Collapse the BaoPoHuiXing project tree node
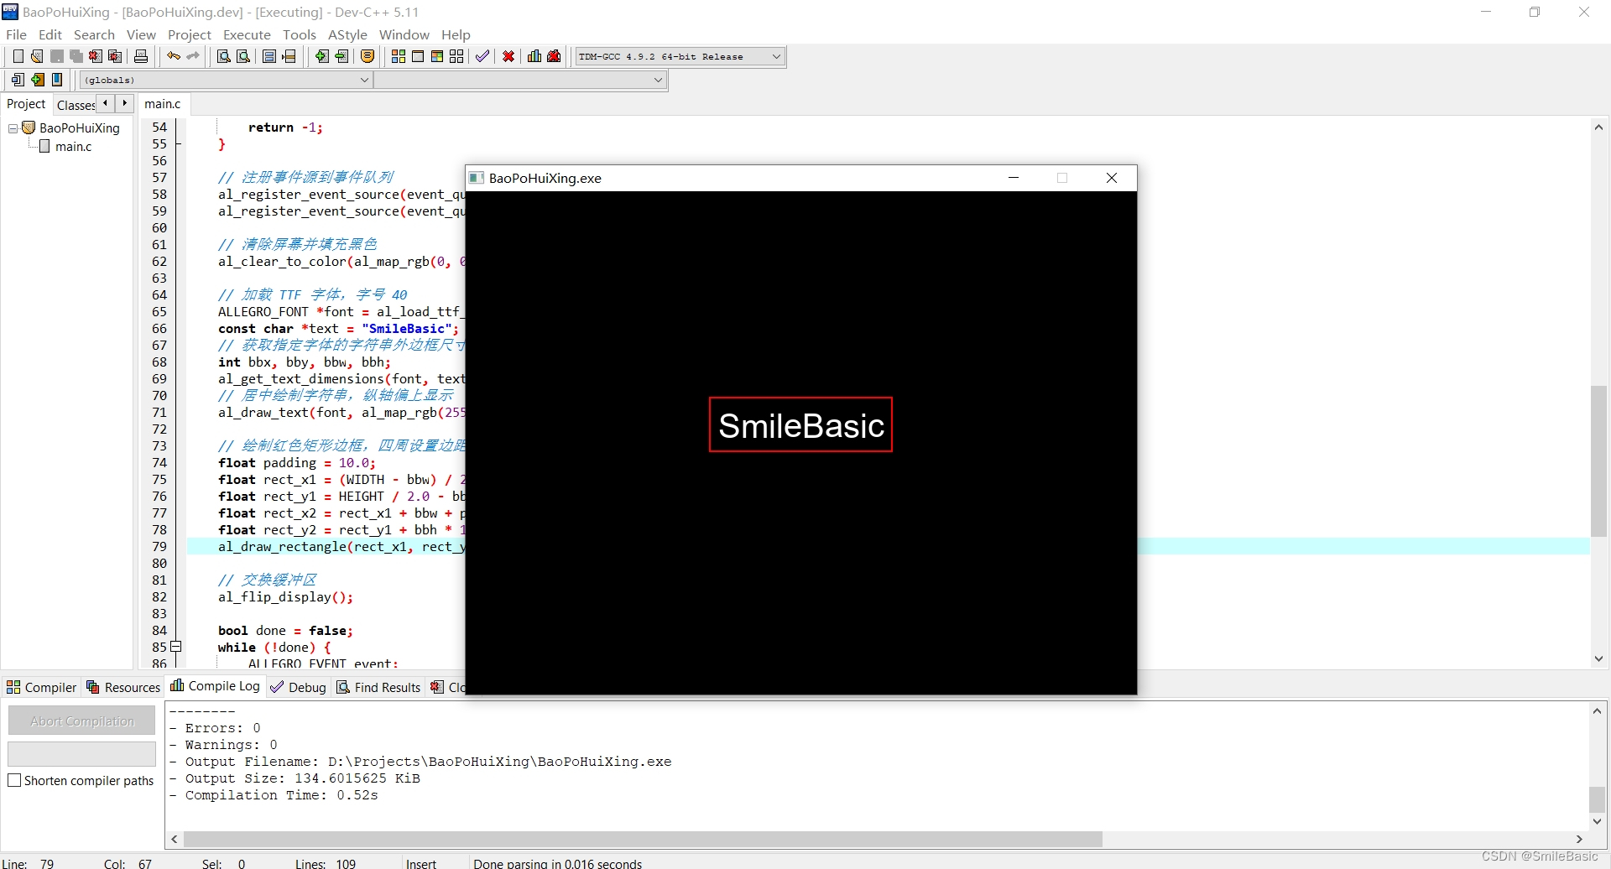The image size is (1611, 869). coord(13,128)
